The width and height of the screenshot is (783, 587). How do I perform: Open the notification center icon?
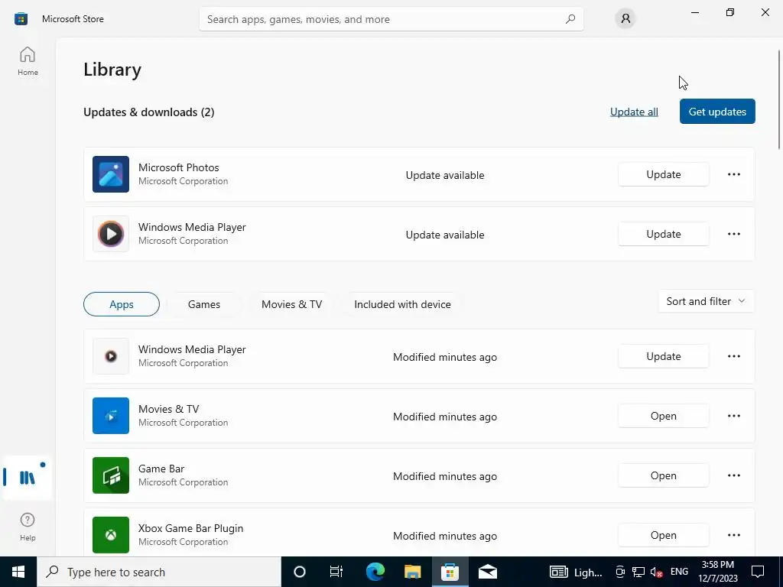pyautogui.click(x=758, y=572)
